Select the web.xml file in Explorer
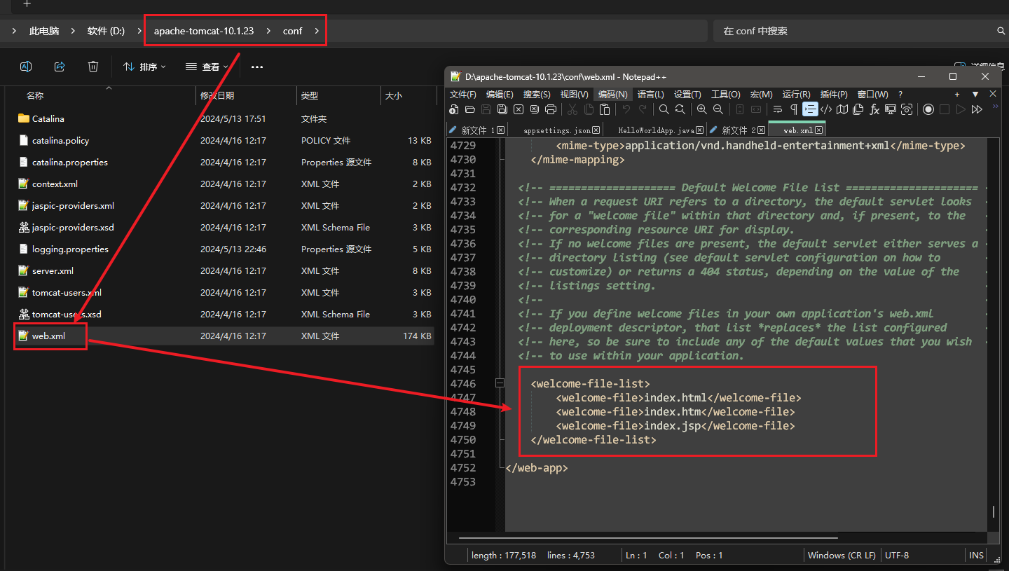 [x=48, y=336]
